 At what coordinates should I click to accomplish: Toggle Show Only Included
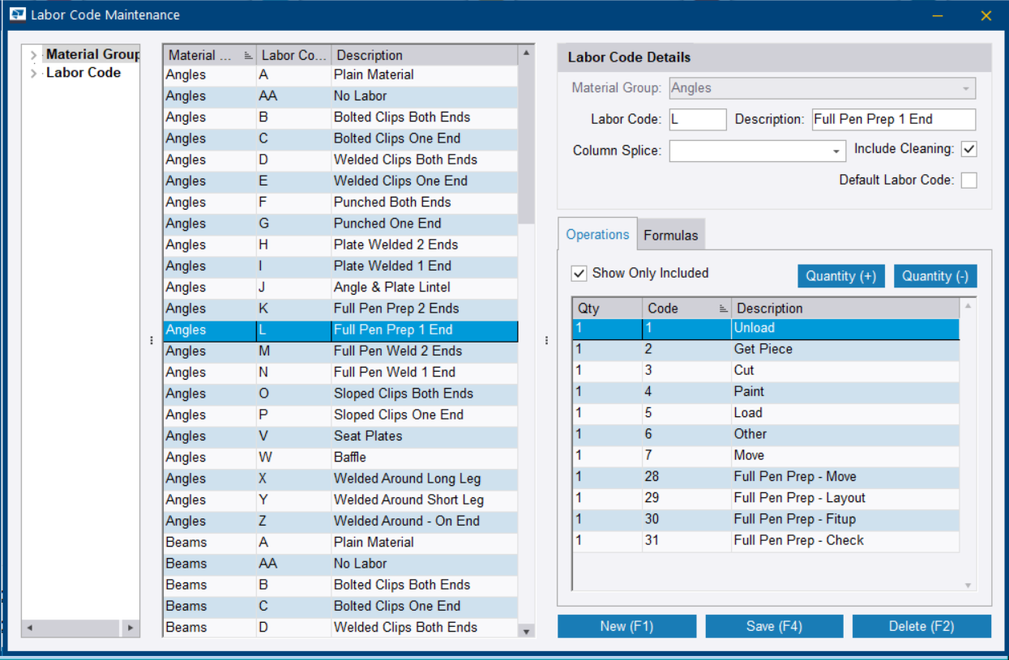579,273
